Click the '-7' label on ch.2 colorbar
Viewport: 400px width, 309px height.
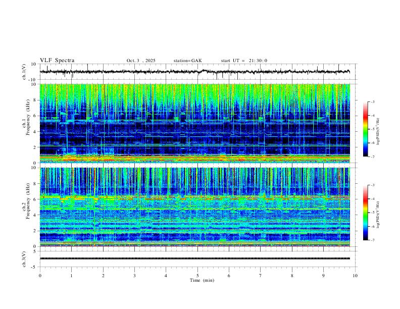click(372, 240)
